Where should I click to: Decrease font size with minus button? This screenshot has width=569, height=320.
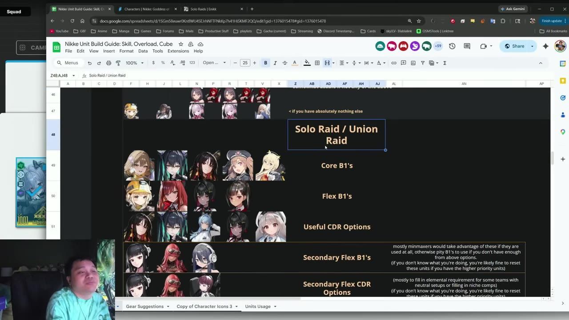[x=235, y=63]
